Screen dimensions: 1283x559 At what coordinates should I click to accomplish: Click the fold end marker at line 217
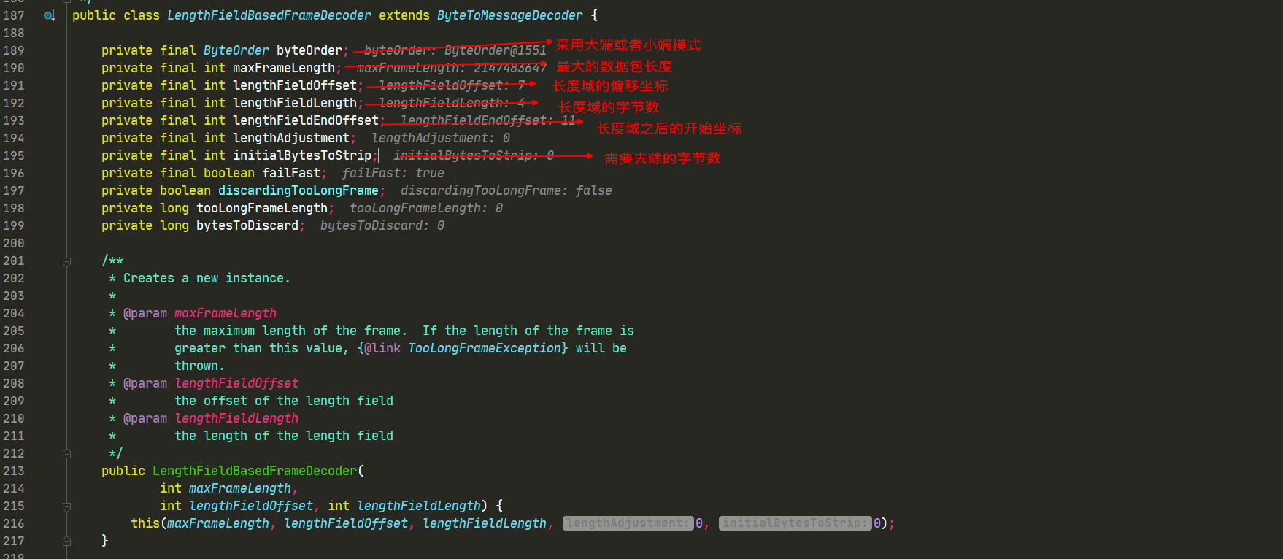coord(66,541)
